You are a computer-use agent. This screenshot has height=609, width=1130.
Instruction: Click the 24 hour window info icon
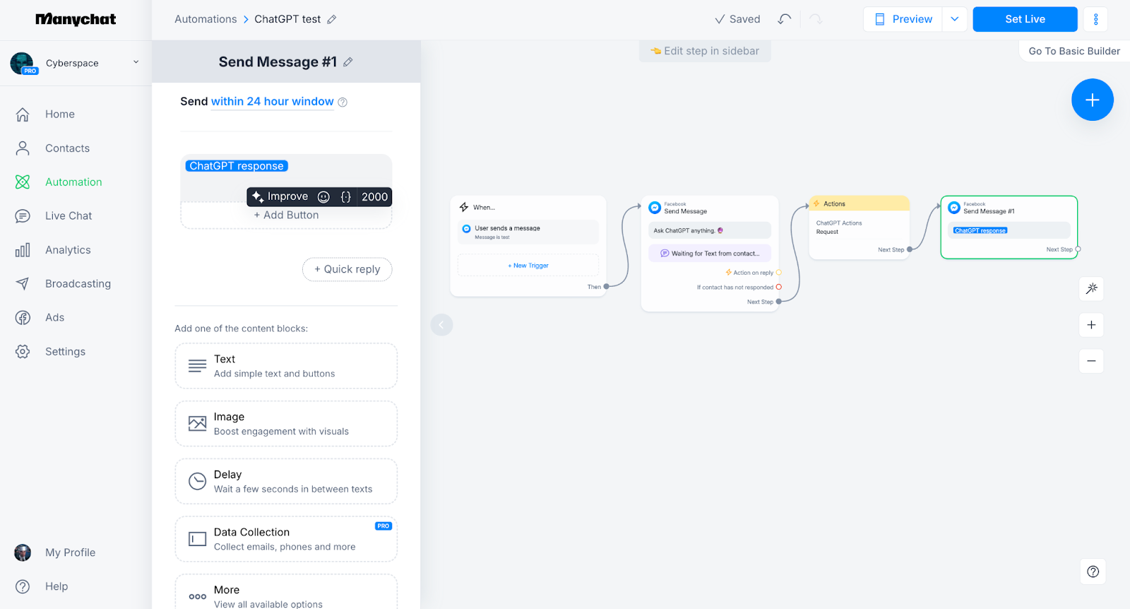(x=343, y=102)
